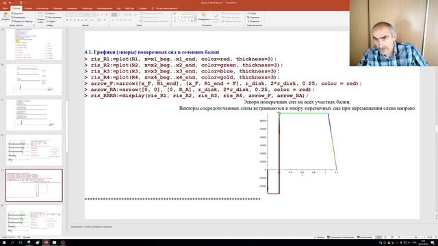Click the Format Painter (Формат по образцу) command
The image size is (438, 246).
pyautogui.click(x=22, y=21)
